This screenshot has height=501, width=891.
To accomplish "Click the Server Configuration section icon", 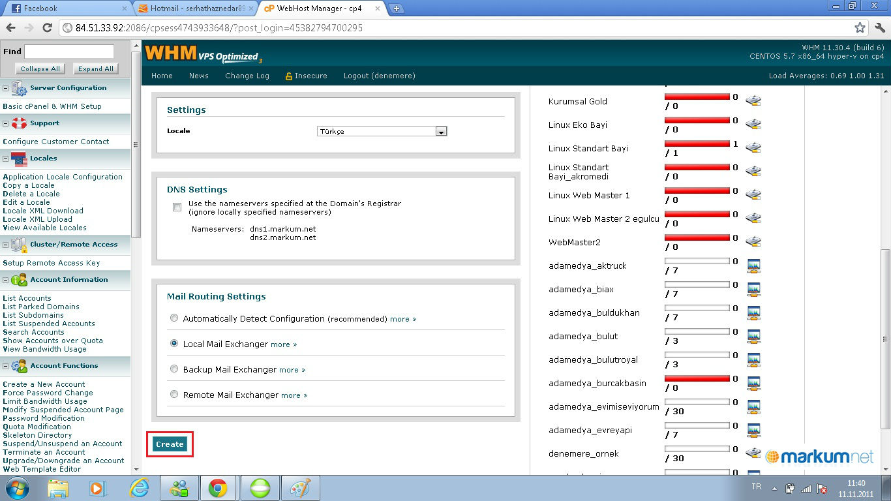I will [19, 88].
